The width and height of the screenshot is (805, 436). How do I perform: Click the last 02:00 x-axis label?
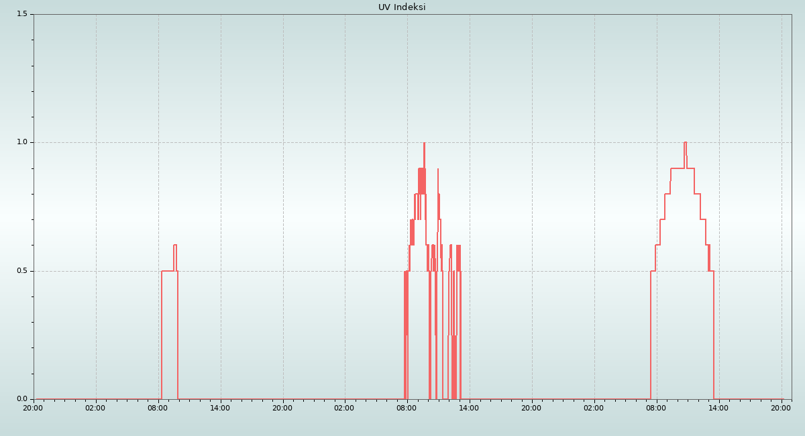tap(594, 408)
